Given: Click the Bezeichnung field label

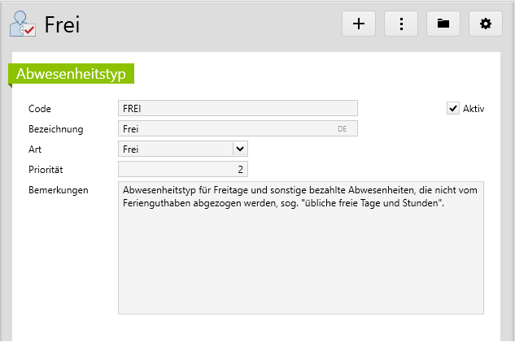Looking at the screenshot, I should 55,129.
